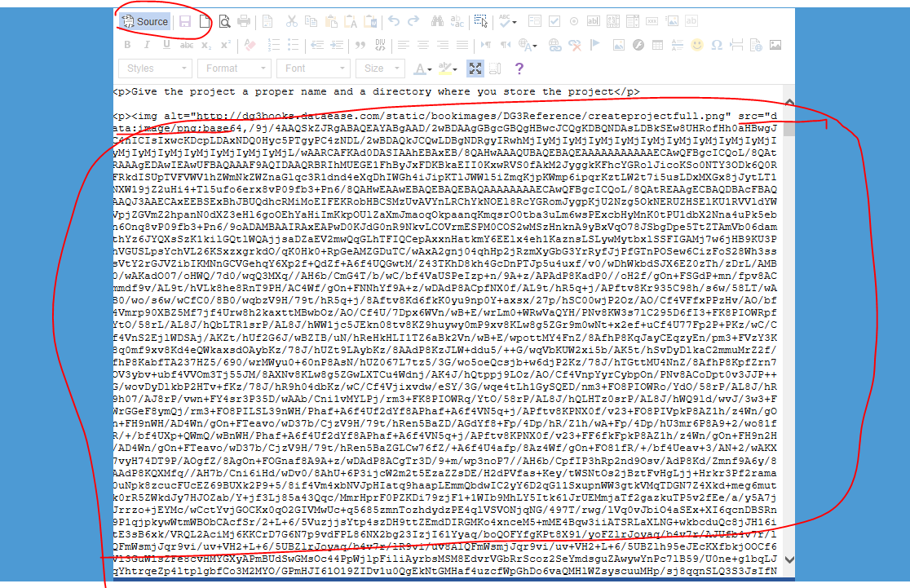Open the Background Color picker
The height and width of the screenshot is (588, 910).
[447, 69]
